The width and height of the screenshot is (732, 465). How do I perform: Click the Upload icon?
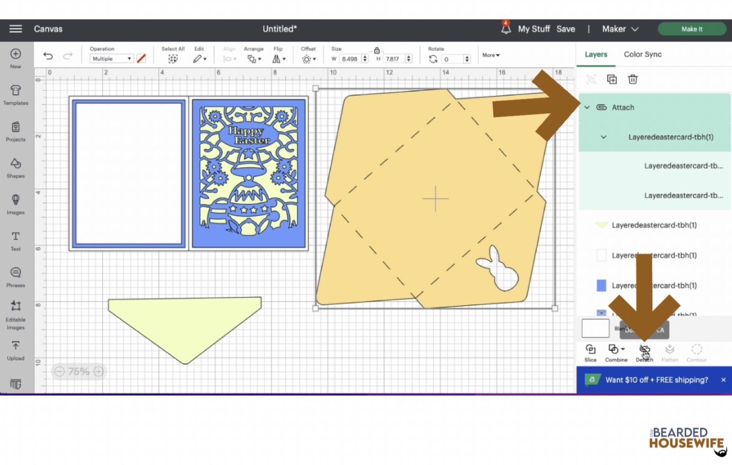click(16, 350)
